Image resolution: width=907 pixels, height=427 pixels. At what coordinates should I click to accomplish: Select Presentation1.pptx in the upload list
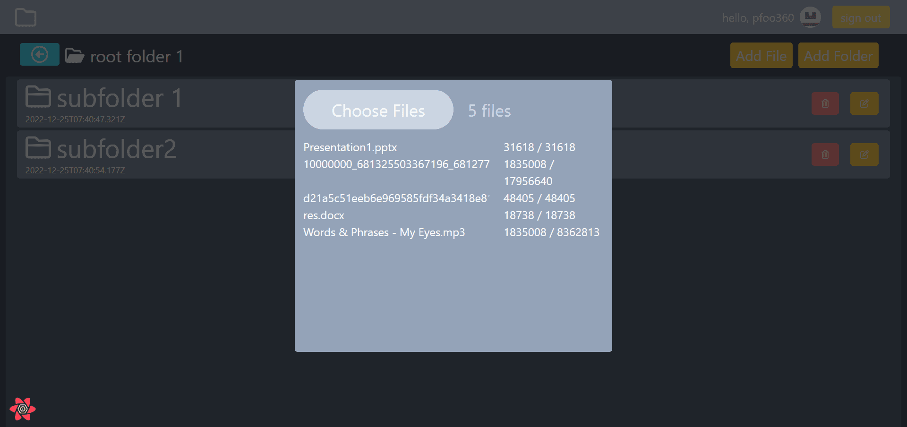(350, 147)
